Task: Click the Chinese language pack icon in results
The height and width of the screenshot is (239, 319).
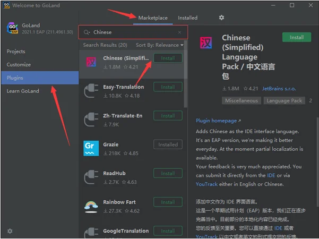Action: click(x=91, y=62)
